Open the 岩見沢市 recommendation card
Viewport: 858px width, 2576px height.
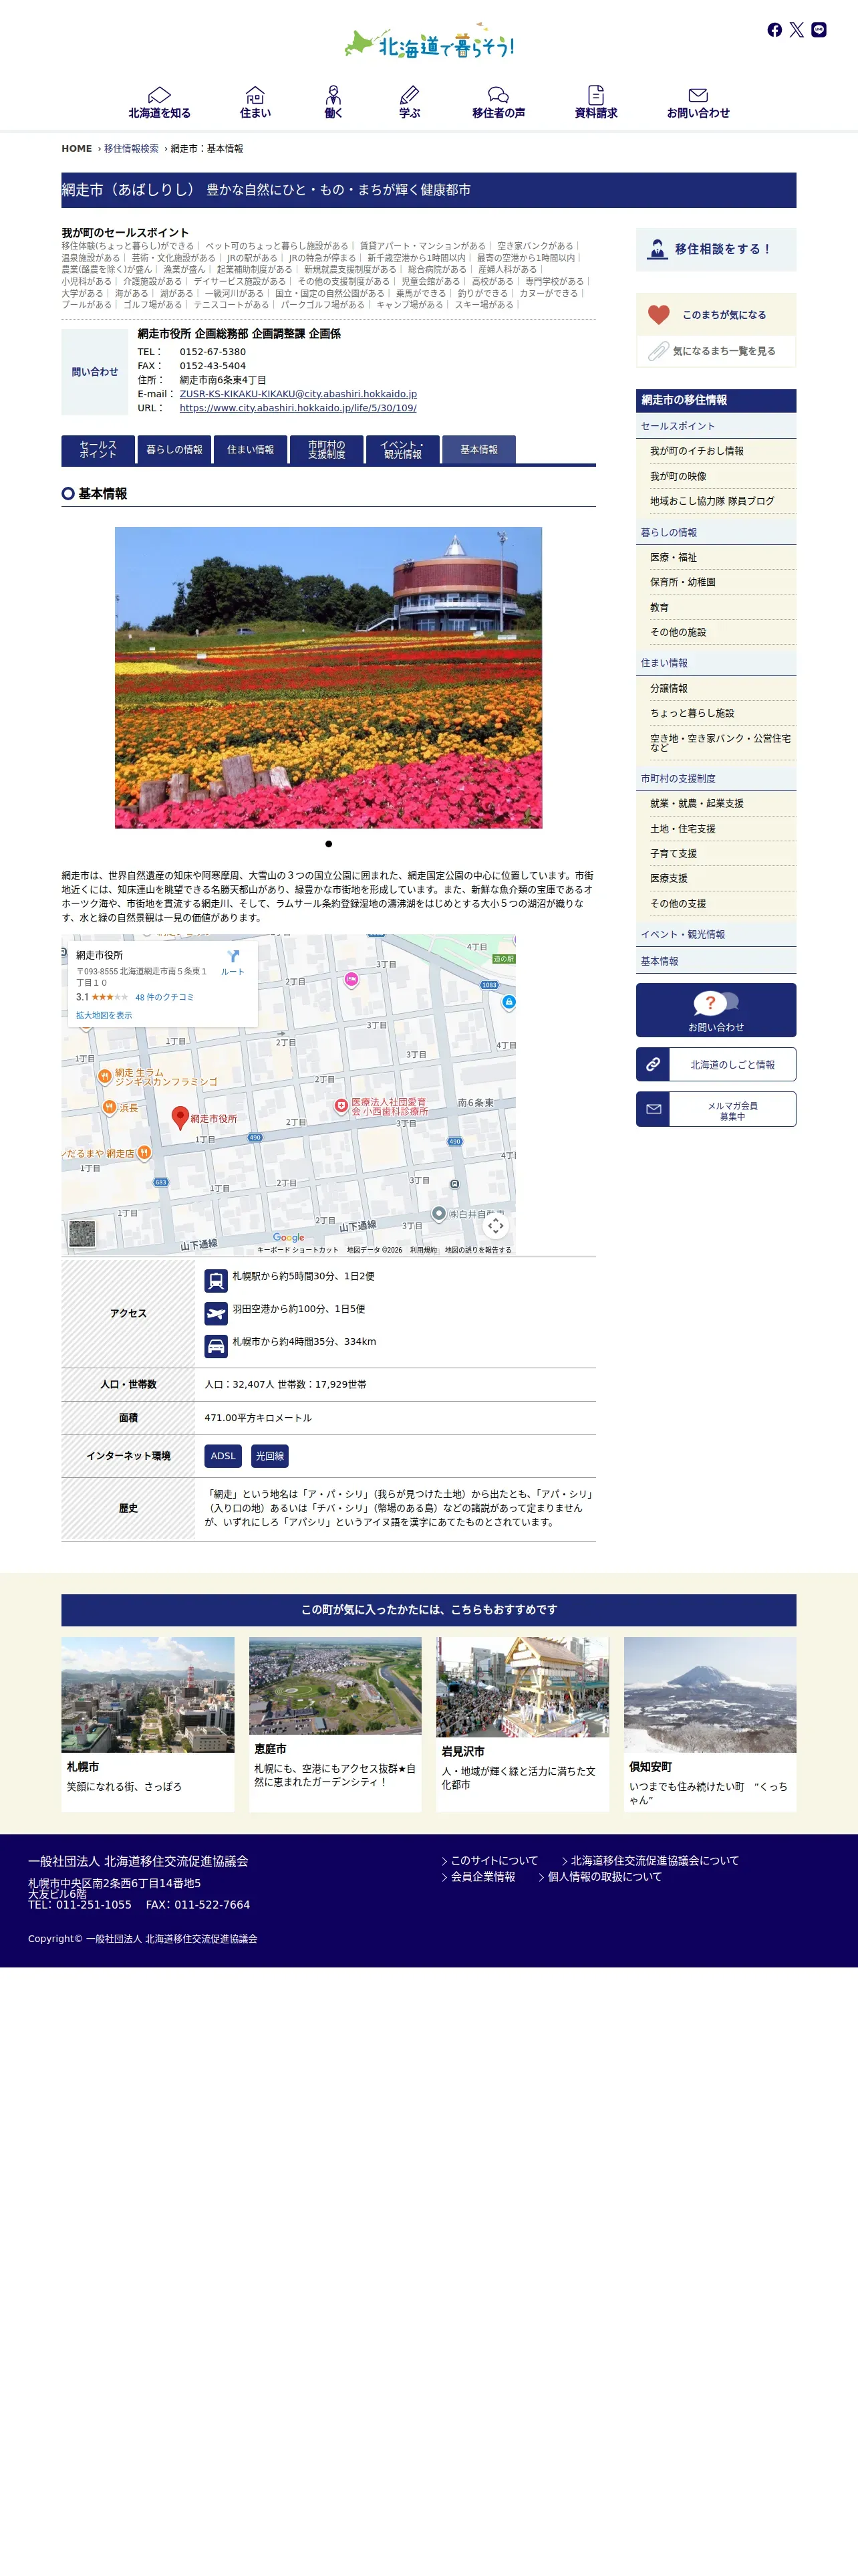[x=523, y=1723]
